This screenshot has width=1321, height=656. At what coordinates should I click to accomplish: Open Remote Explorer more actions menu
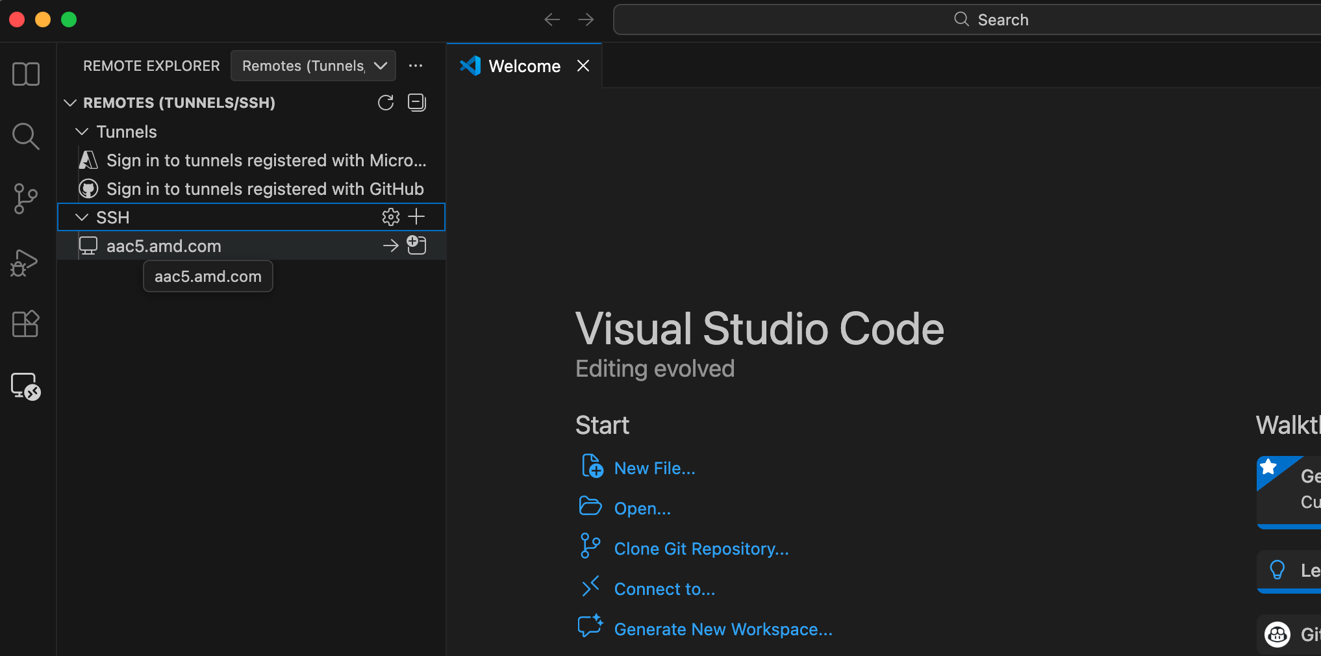416,66
